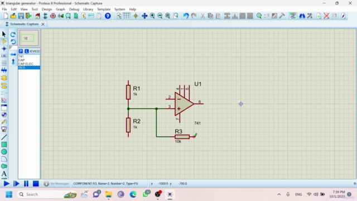Flip component horizontally (X-mirror)
This screenshot has width=357, height=201.
13,55
